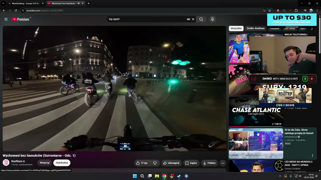The image size is (321, 180).
Task: Open the Windows Start menu
Action: click(x=135, y=176)
